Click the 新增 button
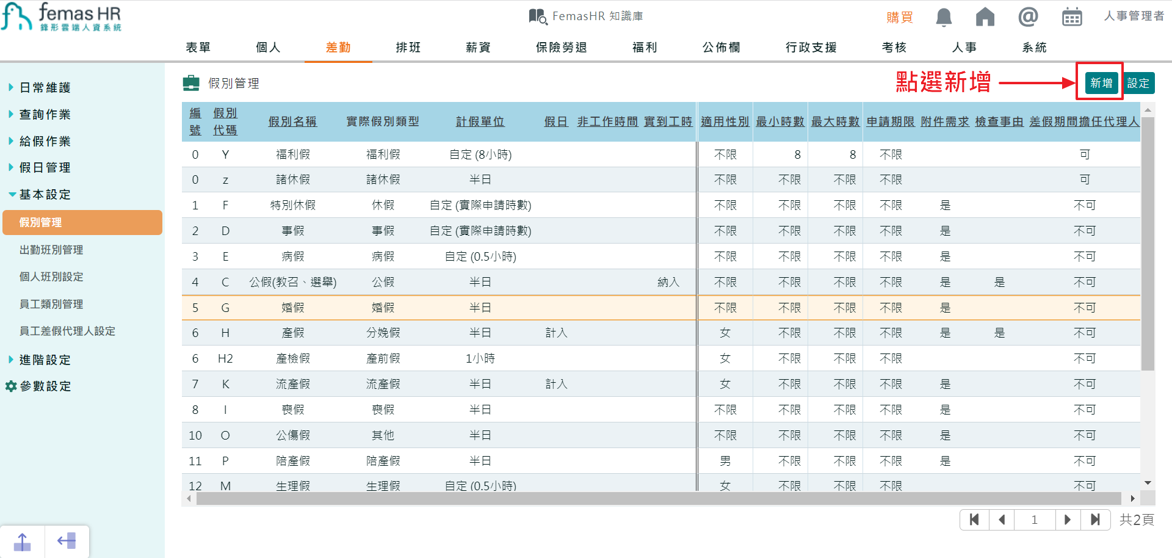Image resolution: width=1172 pixels, height=558 pixels. (x=1099, y=82)
